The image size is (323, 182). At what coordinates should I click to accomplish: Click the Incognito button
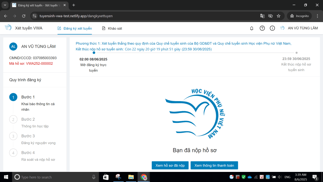point(299,16)
